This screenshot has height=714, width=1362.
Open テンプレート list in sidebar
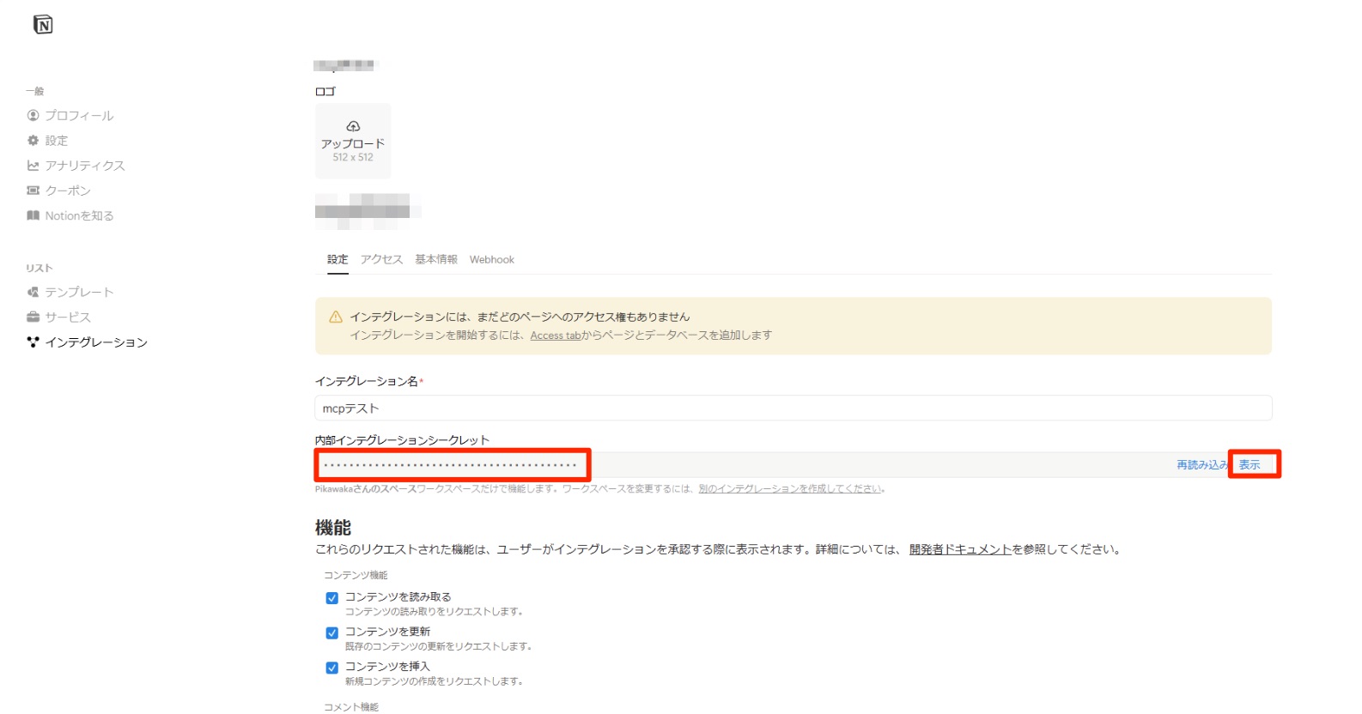point(78,292)
